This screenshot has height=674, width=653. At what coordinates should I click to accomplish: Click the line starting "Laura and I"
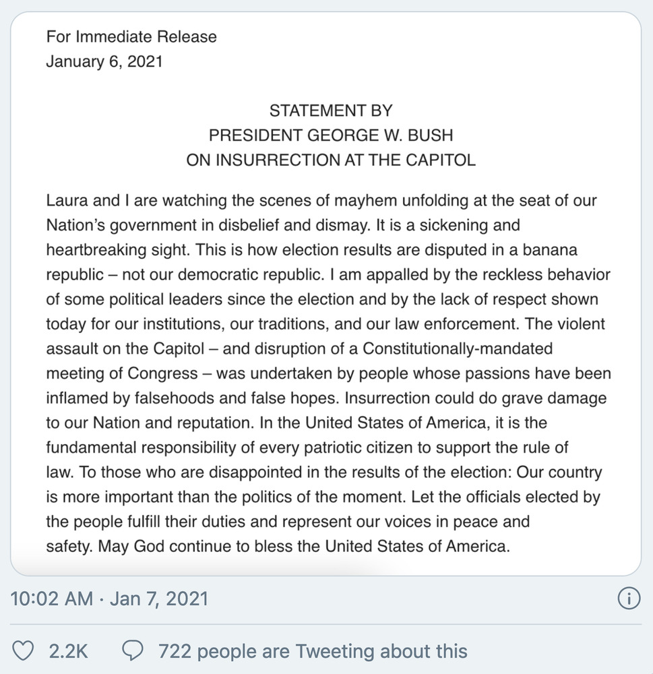(321, 201)
